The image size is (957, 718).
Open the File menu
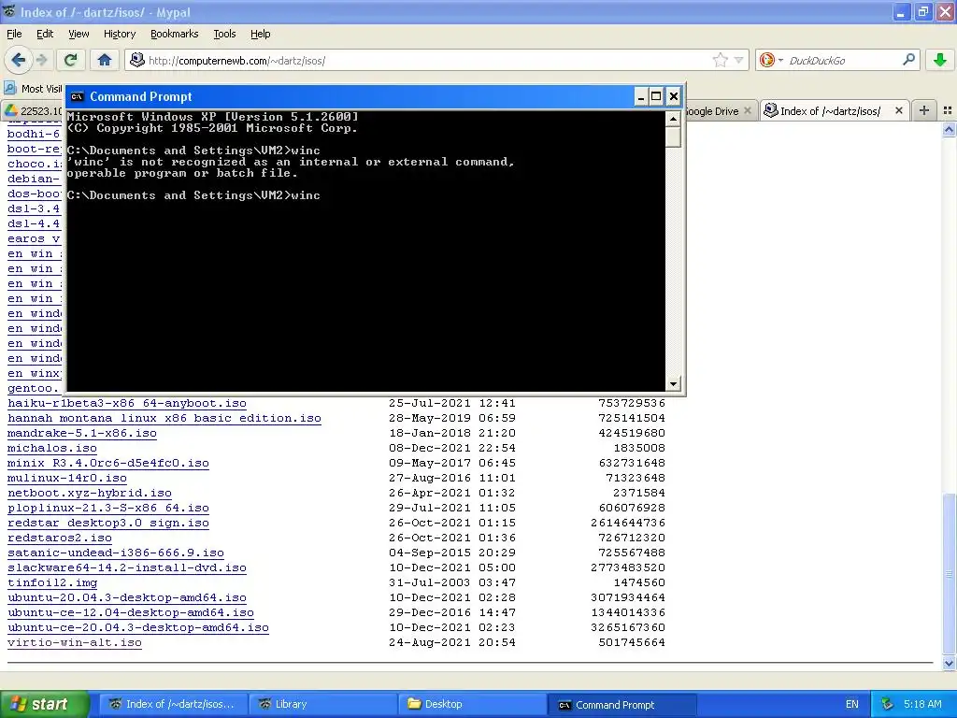click(14, 35)
